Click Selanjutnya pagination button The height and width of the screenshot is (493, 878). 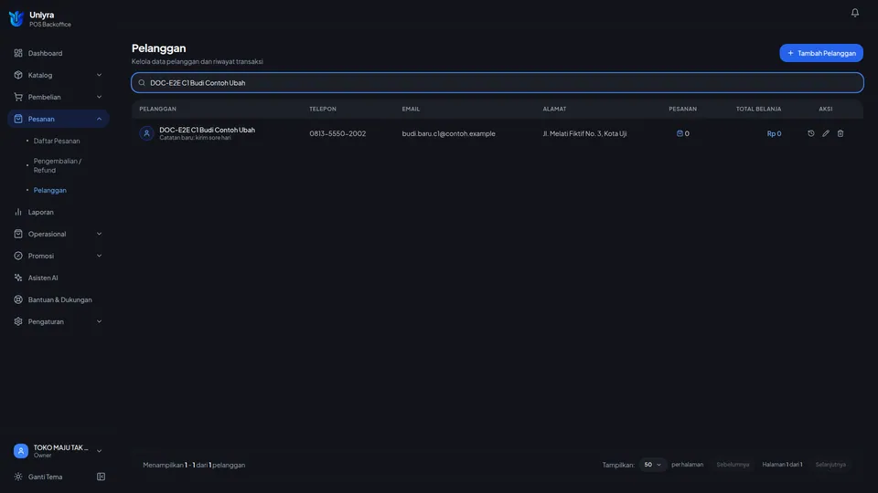pyautogui.click(x=830, y=465)
